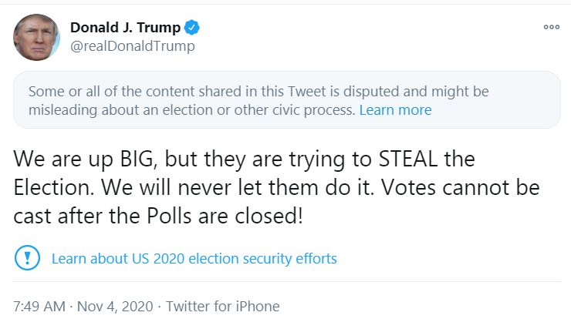Open the @realDonaldTrump handle
The width and height of the screenshot is (571, 329).
(x=133, y=46)
